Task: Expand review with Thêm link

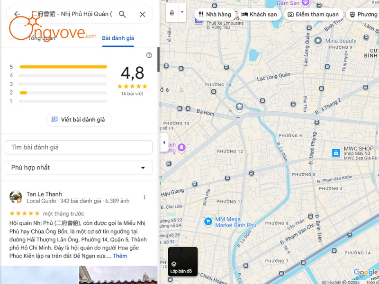Action: pos(120,256)
